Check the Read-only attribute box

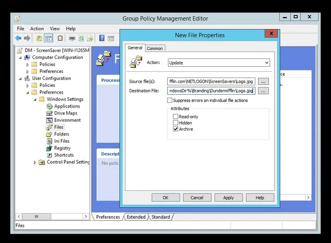pyautogui.click(x=175, y=116)
